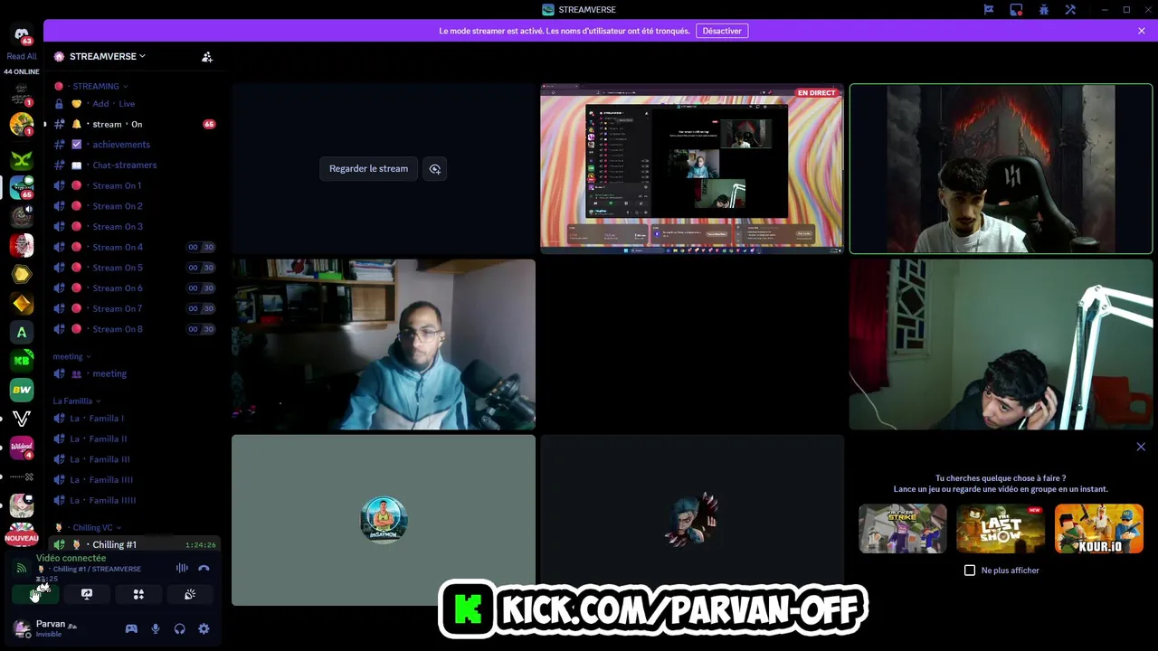Click Désactiver streamer mode button
Screen dimensions: 1158x651
coord(722,31)
